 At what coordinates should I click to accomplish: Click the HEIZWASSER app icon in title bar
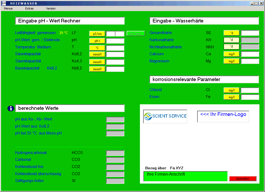point(4,3)
